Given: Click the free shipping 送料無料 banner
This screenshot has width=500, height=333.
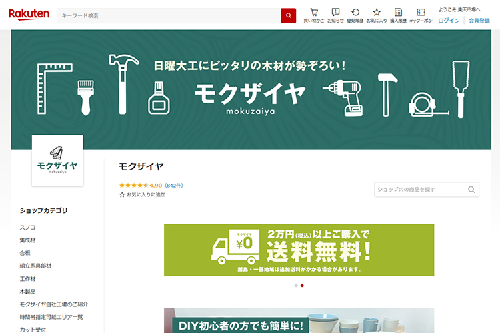Looking at the screenshot, I should point(299,250).
